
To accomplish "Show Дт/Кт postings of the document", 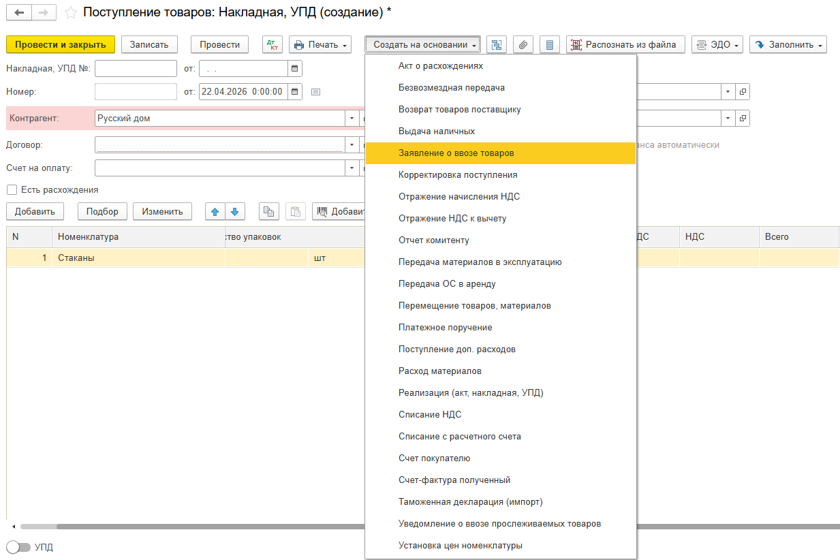I will coord(273,45).
